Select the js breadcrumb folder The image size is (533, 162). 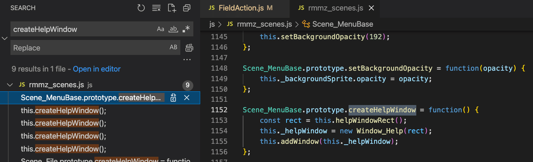[213, 24]
